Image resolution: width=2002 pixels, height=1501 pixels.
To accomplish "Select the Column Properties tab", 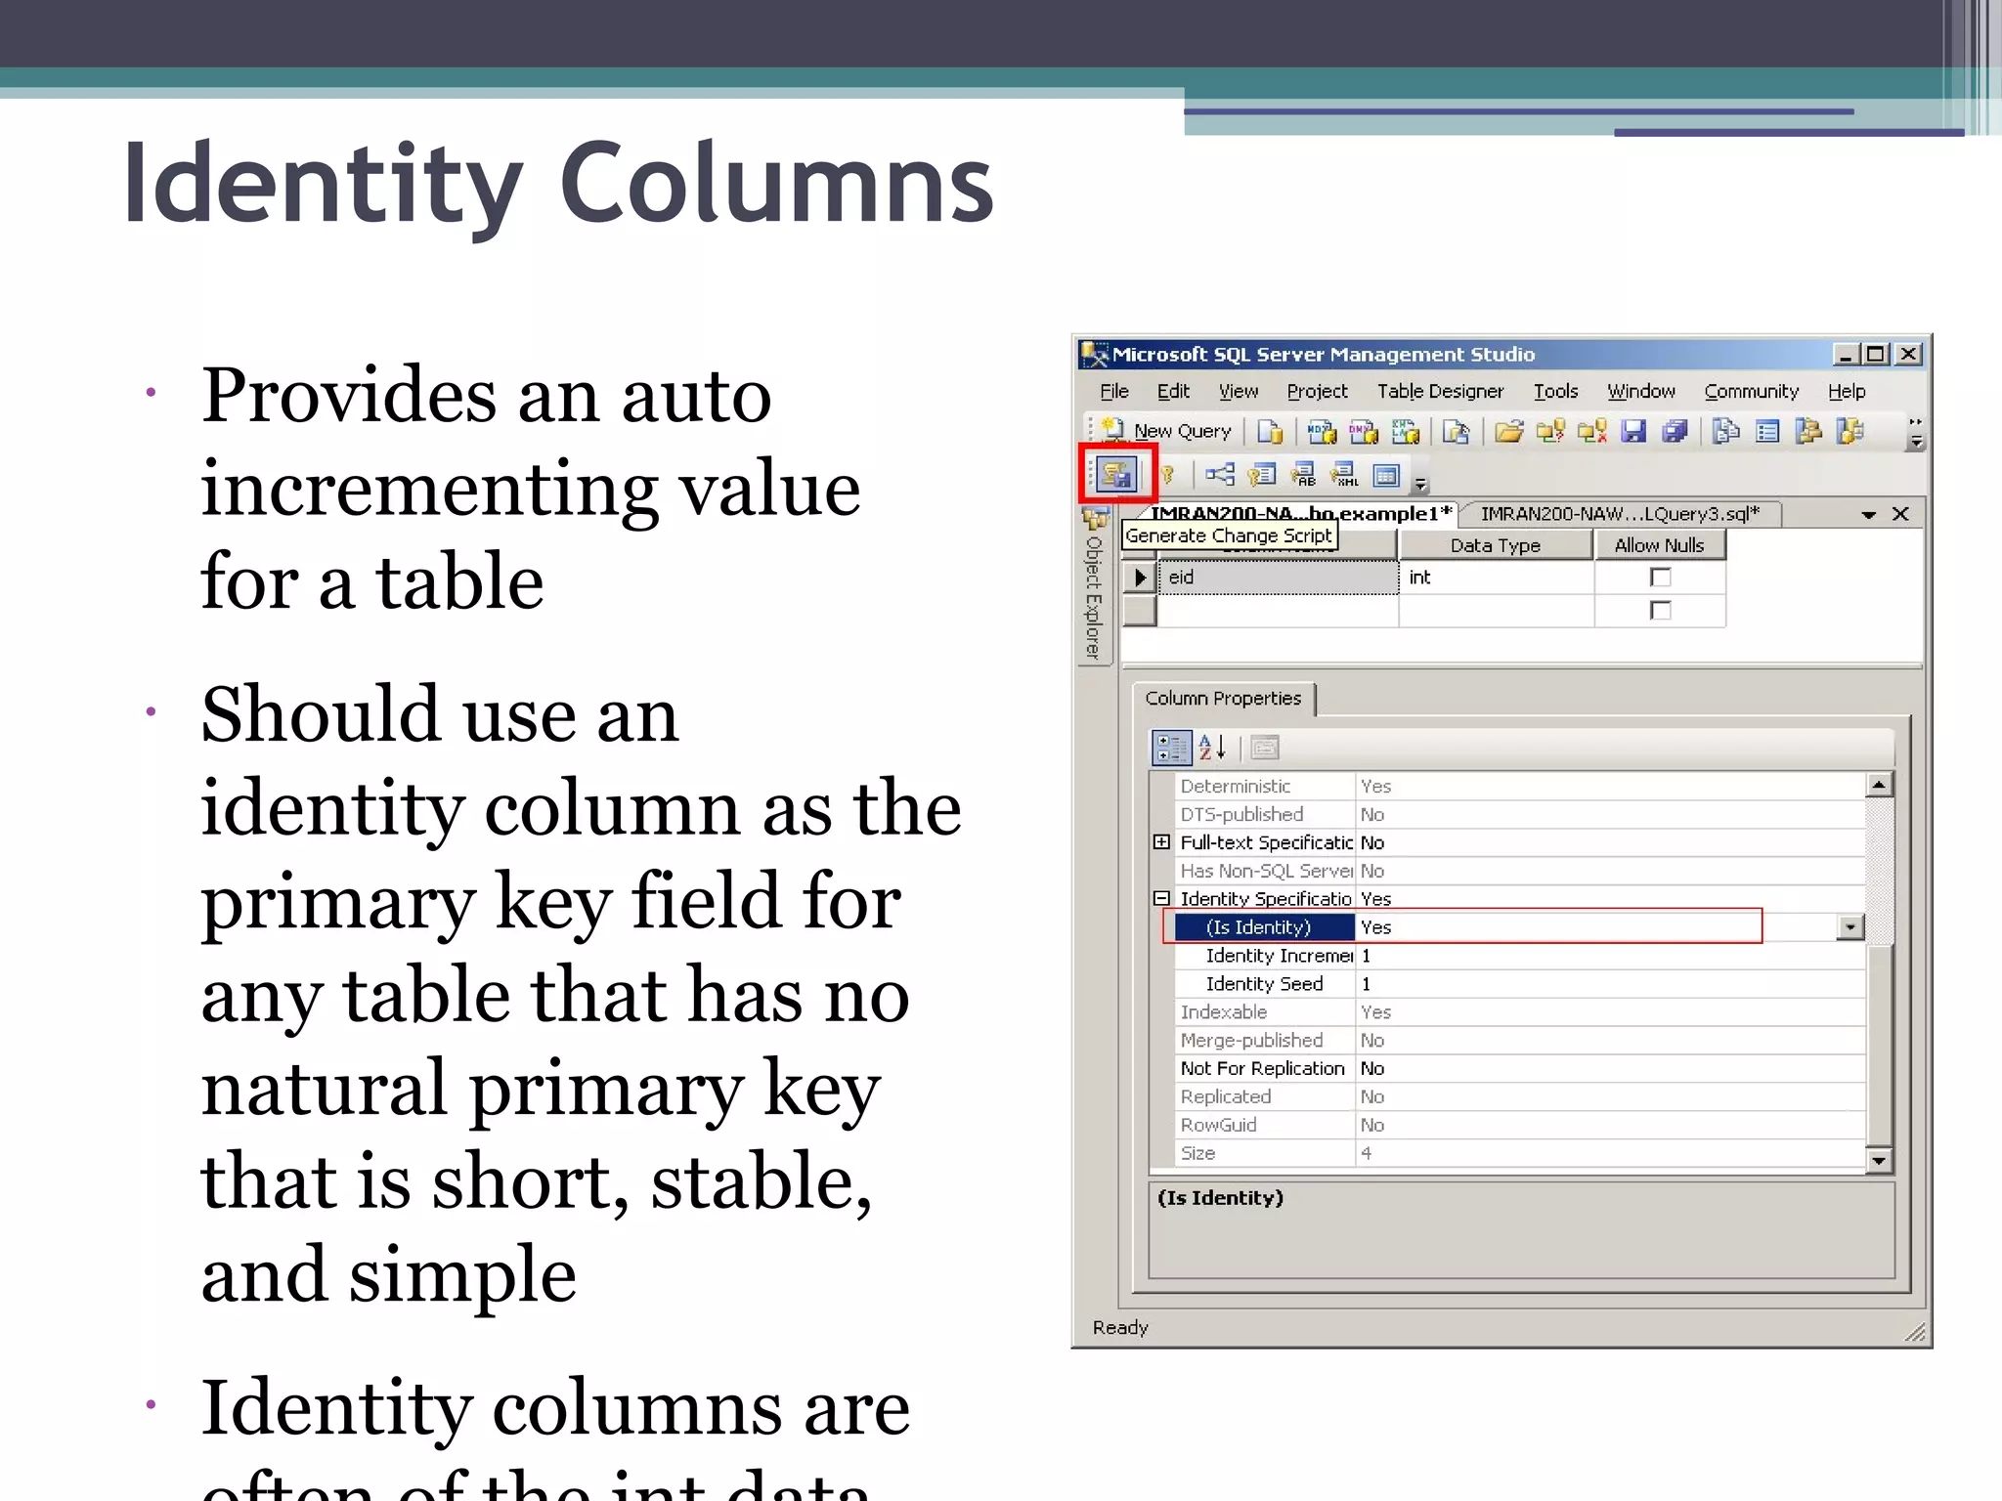I will pos(1223,699).
